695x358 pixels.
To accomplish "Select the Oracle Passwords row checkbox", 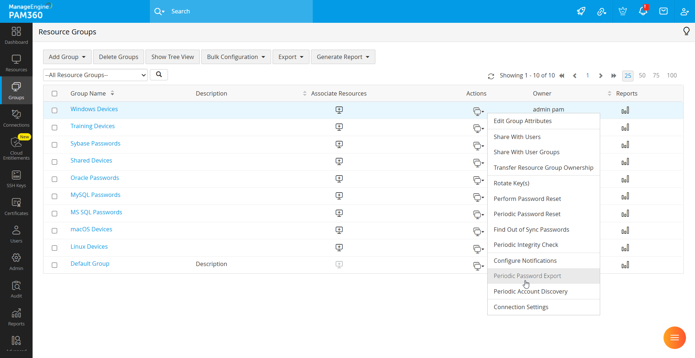I will tap(55, 179).
